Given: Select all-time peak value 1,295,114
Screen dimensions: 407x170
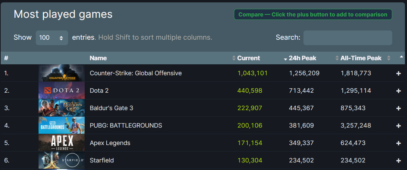Looking at the screenshot, I should tap(356, 91).
